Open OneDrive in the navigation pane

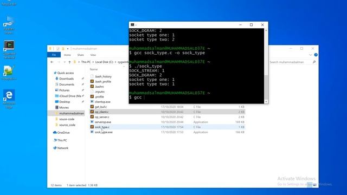point(61,133)
